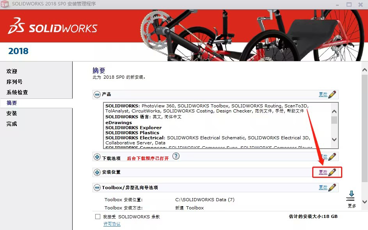This screenshot has height=230, width=368.
Task: Click 更改 link for 安装位置
Action: (x=323, y=172)
